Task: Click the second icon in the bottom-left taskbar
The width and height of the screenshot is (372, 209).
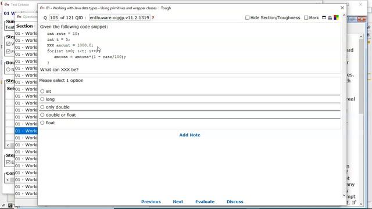Action: click(10, 206)
